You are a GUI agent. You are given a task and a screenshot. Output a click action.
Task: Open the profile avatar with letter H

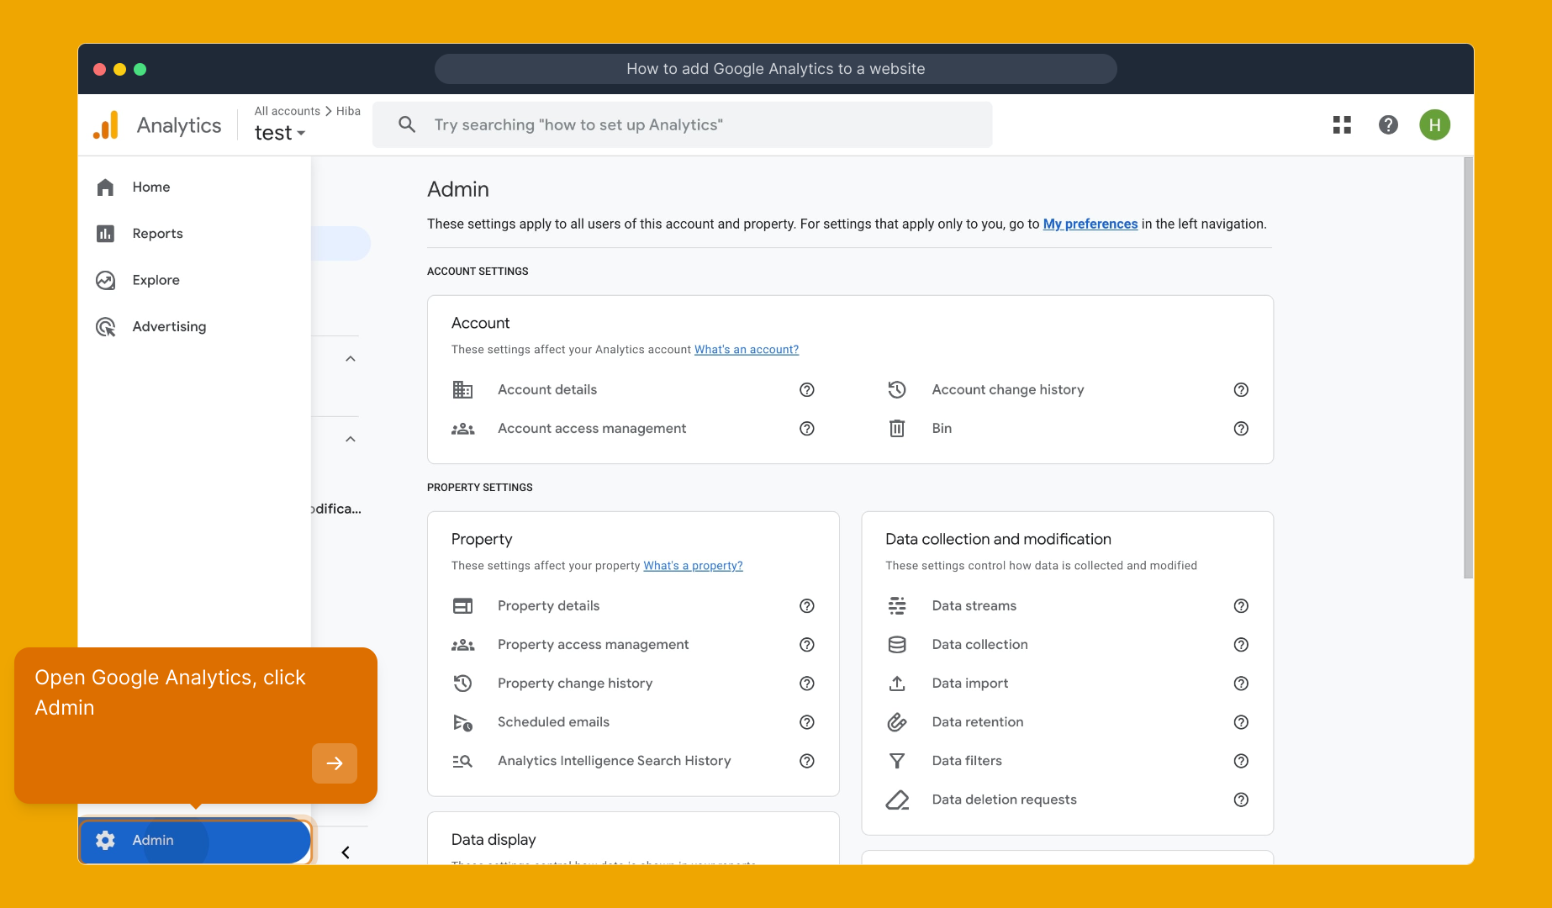pyautogui.click(x=1436, y=124)
